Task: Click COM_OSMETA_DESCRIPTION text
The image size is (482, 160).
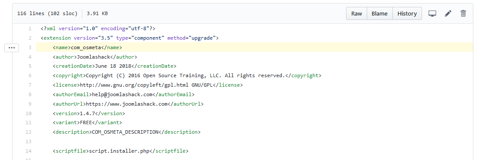Action: pos(125,132)
